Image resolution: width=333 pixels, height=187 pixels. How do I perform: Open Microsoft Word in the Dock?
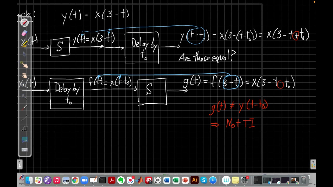click(167, 180)
